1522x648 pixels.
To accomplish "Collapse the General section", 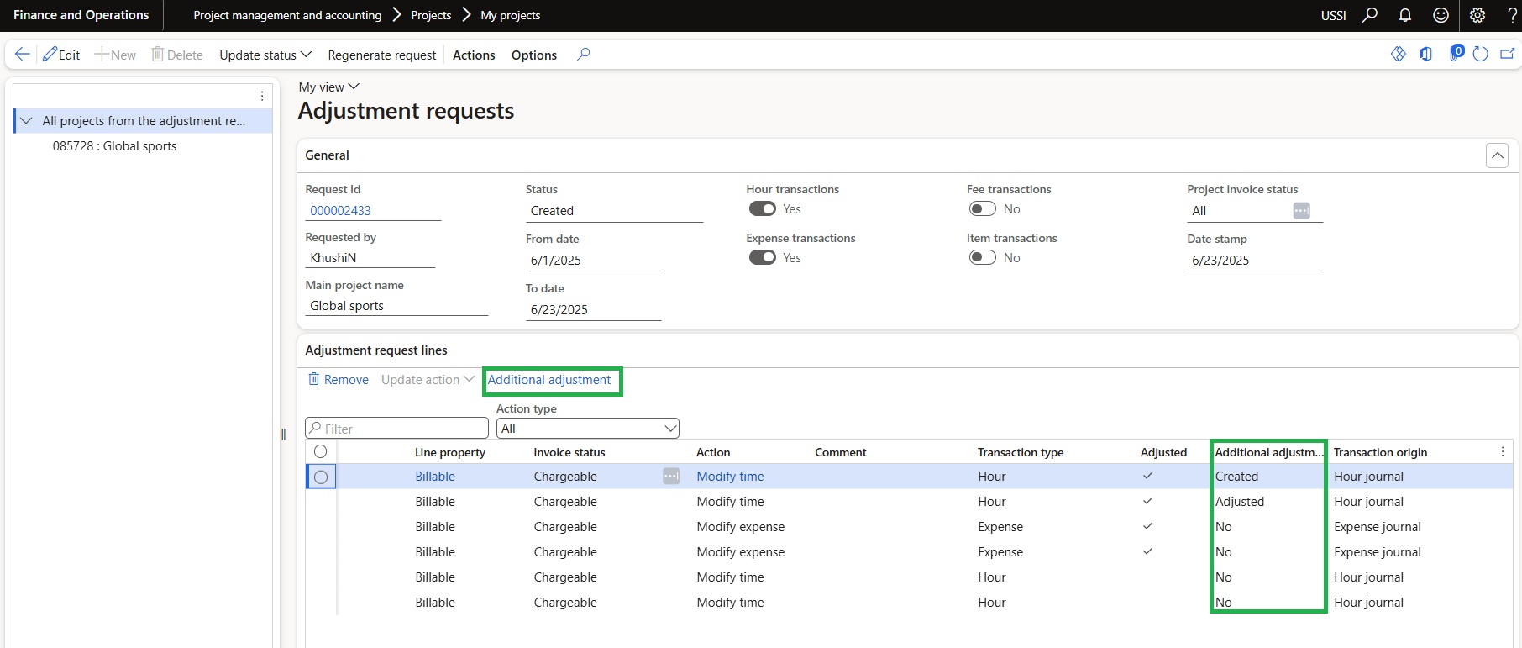I will point(1496,155).
